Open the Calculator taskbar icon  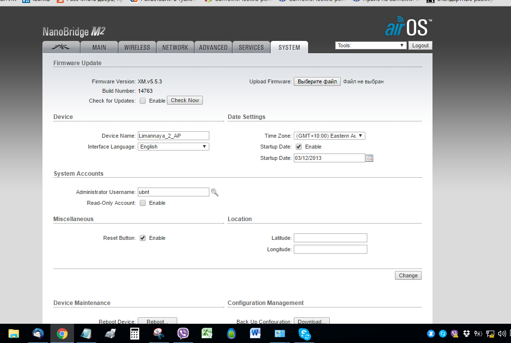click(134, 334)
